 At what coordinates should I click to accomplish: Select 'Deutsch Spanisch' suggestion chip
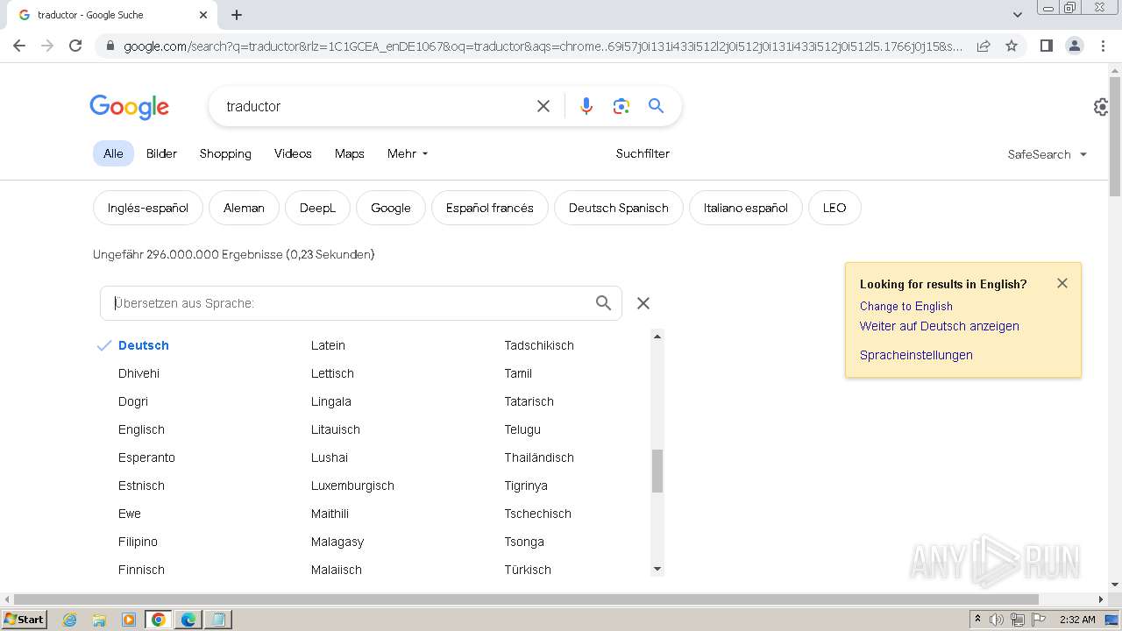618,208
